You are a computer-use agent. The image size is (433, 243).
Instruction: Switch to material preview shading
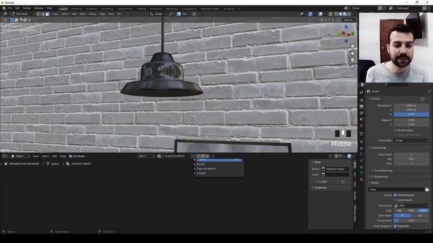click(x=344, y=13)
